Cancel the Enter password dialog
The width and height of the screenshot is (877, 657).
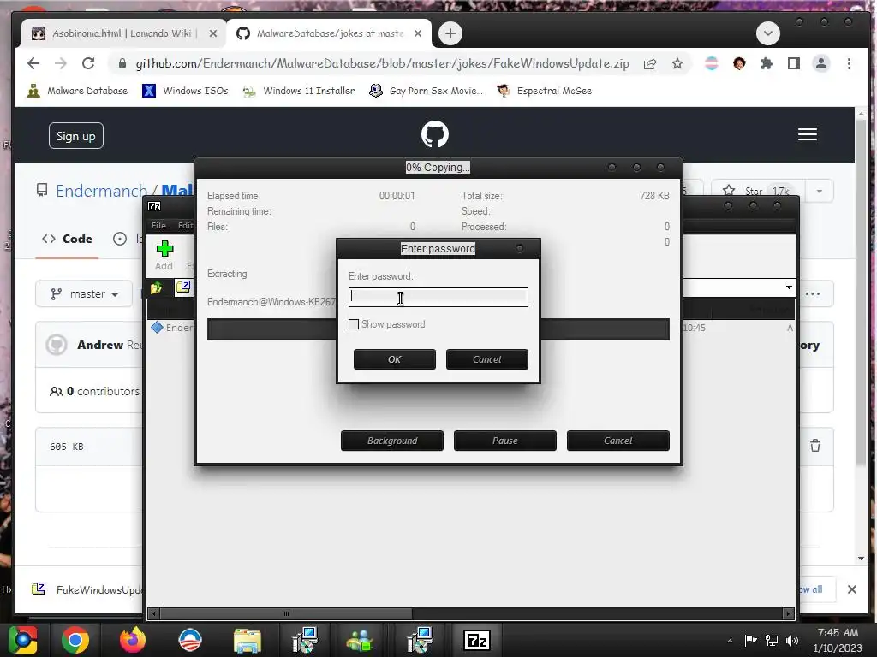[486, 359]
